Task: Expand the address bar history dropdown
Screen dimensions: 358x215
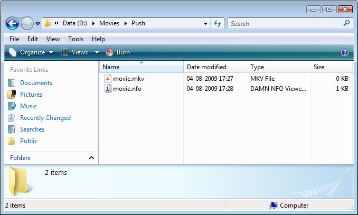Action: pyautogui.click(x=205, y=23)
